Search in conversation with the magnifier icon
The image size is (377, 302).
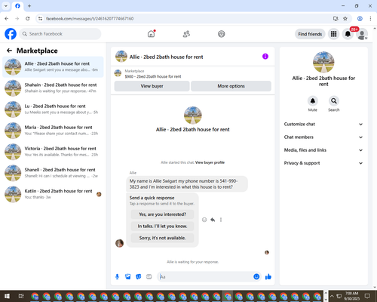coord(334,101)
